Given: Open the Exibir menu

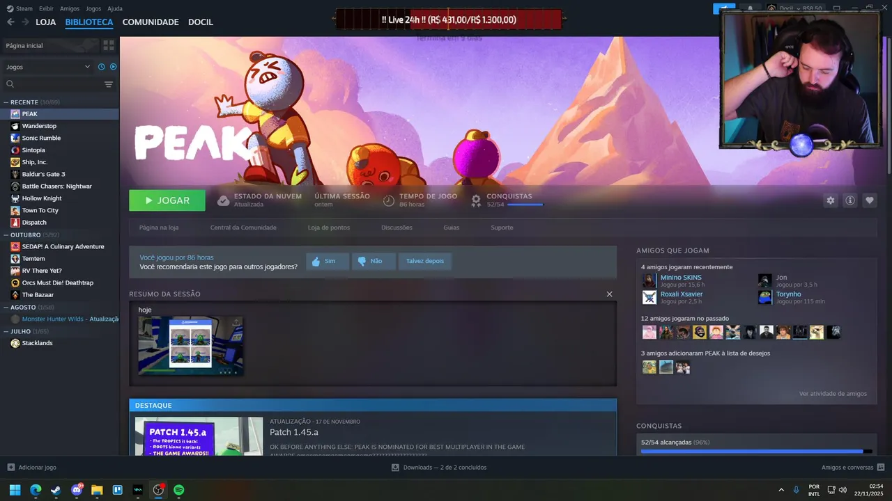Looking at the screenshot, I should (46, 8).
